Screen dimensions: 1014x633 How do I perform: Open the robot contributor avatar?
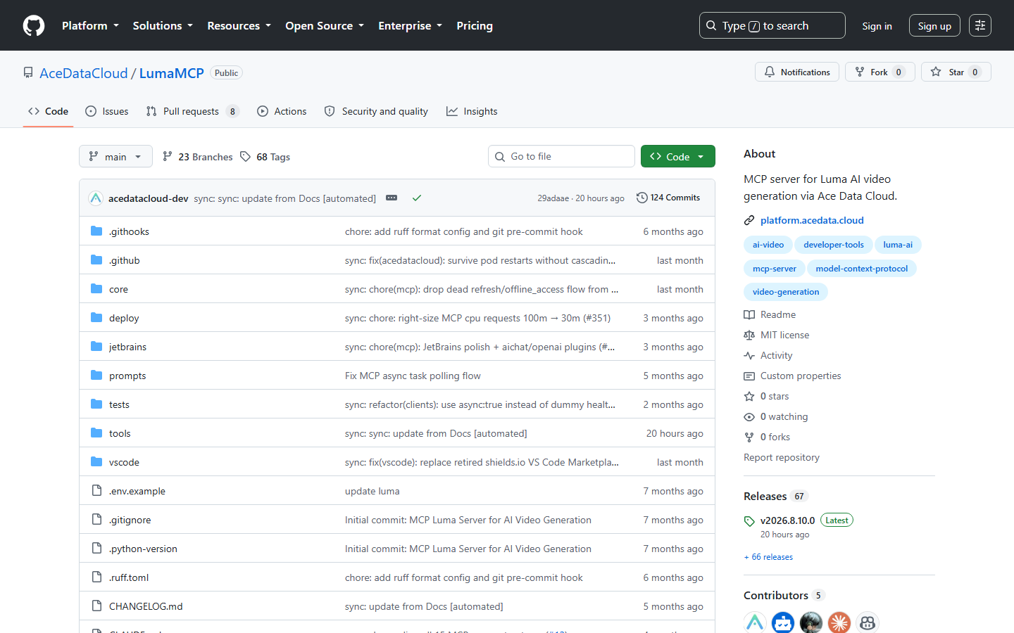[783, 622]
